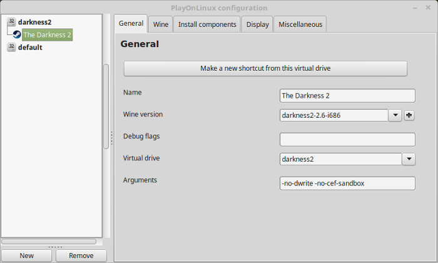Click the General section heading
Screen dimensions: 438x263
click(x=140, y=44)
